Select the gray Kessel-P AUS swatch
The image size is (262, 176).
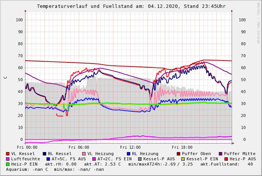click(x=140, y=159)
